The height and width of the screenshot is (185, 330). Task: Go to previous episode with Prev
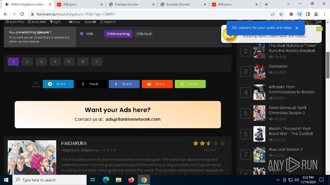point(75,22)
